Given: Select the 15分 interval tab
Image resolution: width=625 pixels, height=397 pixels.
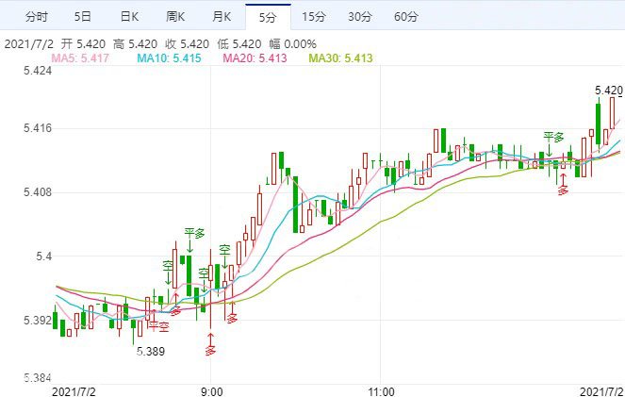Looking at the screenshot, I should [314, 17].
